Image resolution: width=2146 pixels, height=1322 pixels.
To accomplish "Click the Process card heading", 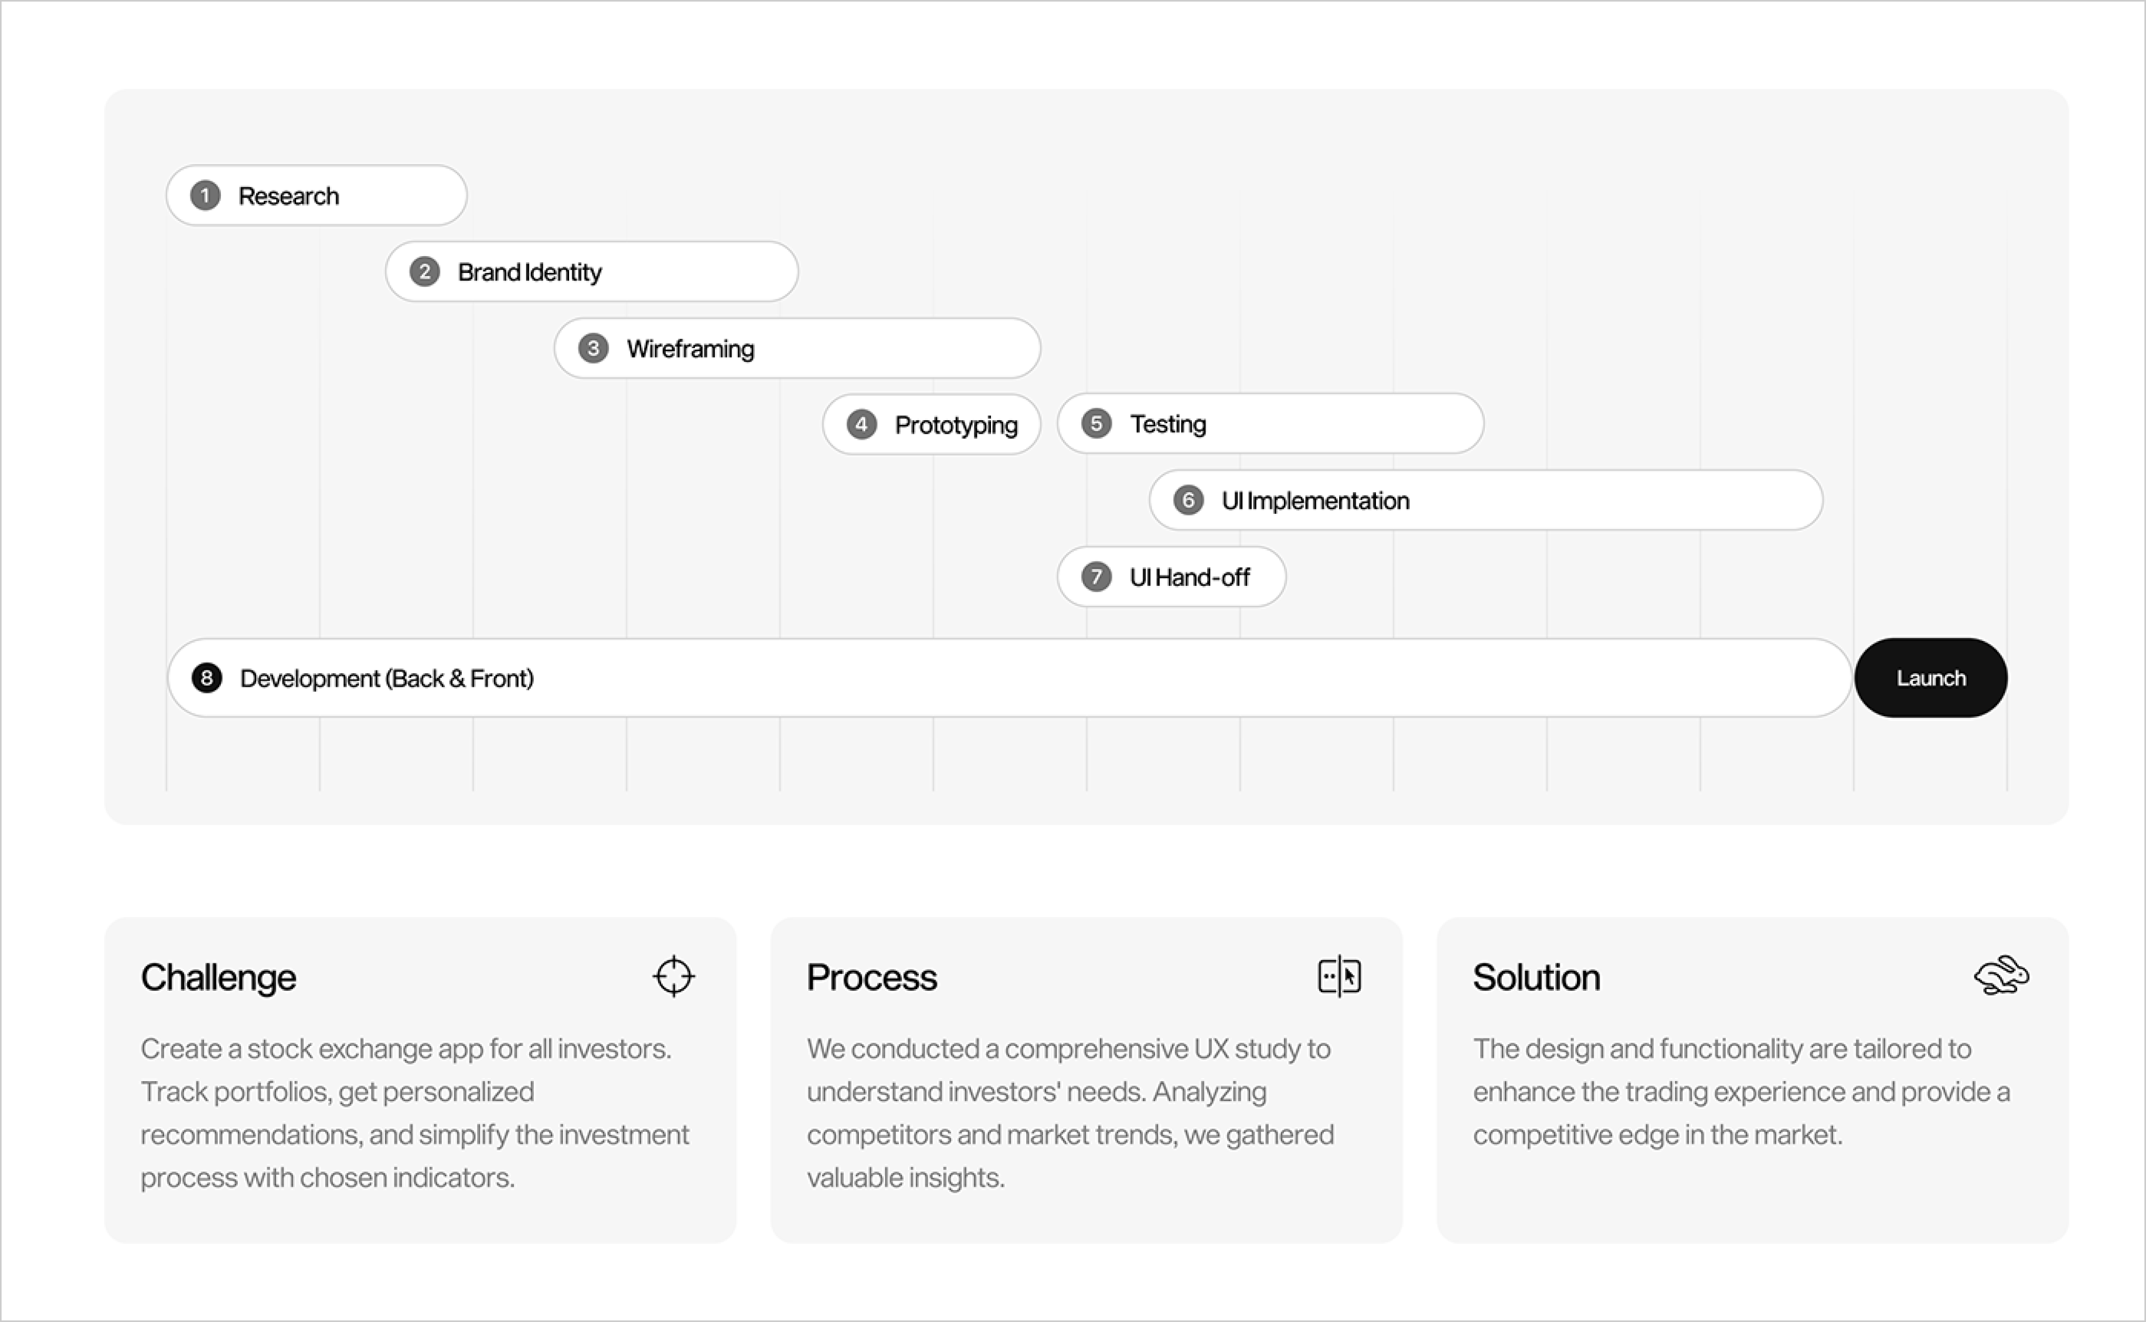I will pos(871,977).
